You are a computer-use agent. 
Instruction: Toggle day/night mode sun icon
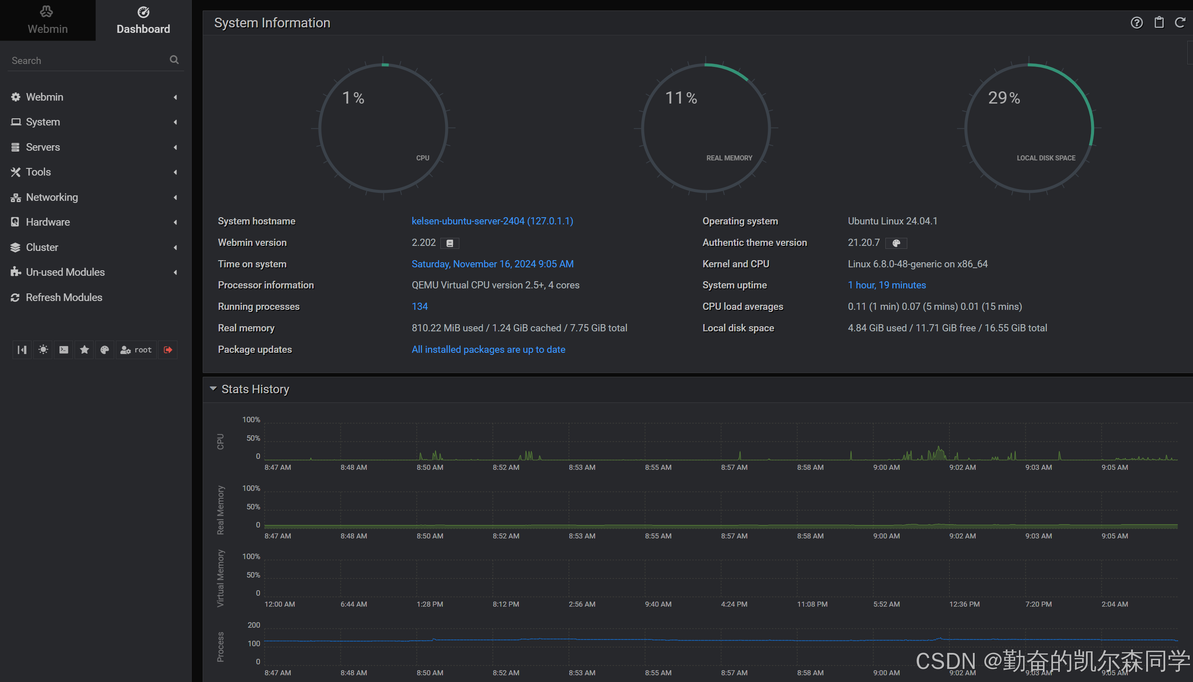coord(43,350)
